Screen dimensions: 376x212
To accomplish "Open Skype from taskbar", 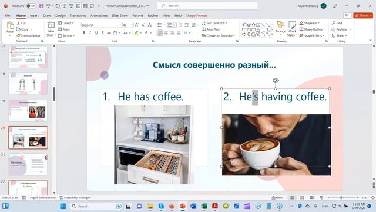I will 161,206.
